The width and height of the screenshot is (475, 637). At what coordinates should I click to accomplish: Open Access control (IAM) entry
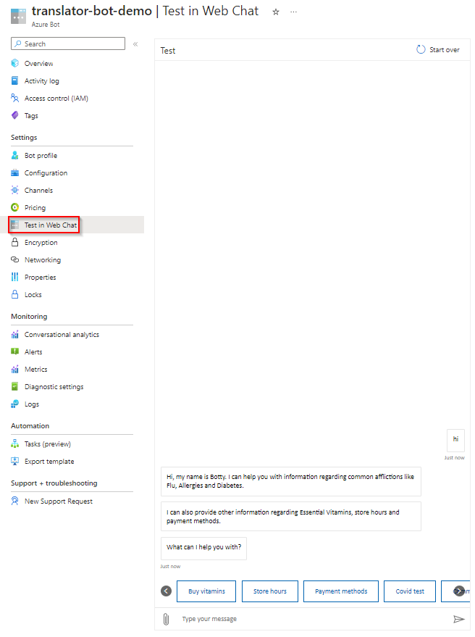pyautogui.click(x=56, y=99)
